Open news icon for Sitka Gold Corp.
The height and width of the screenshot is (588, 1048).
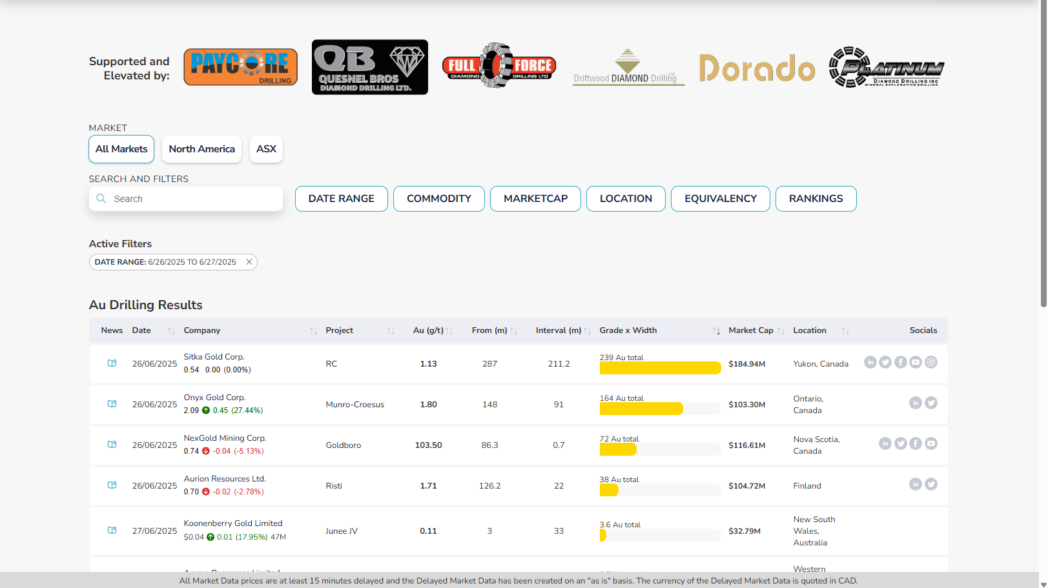coord(112,363)
